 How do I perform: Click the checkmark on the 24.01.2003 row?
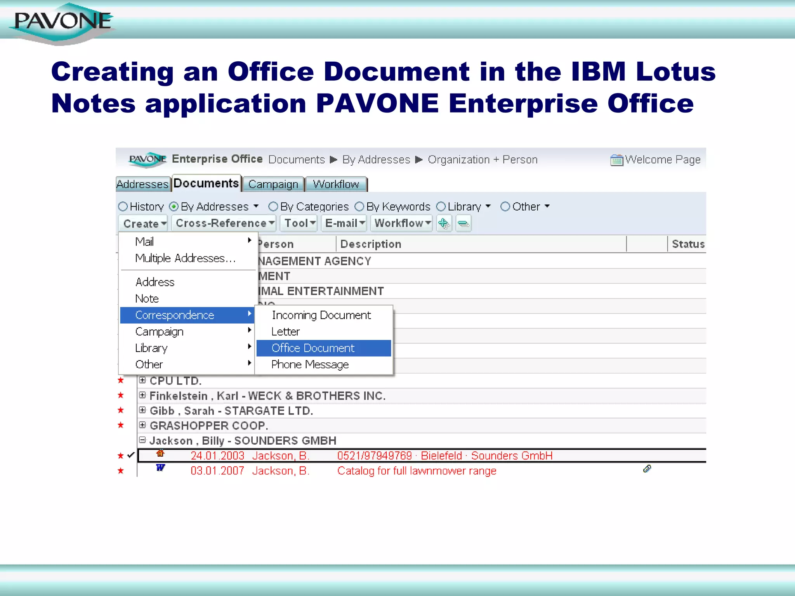click(x=131, y=455)
